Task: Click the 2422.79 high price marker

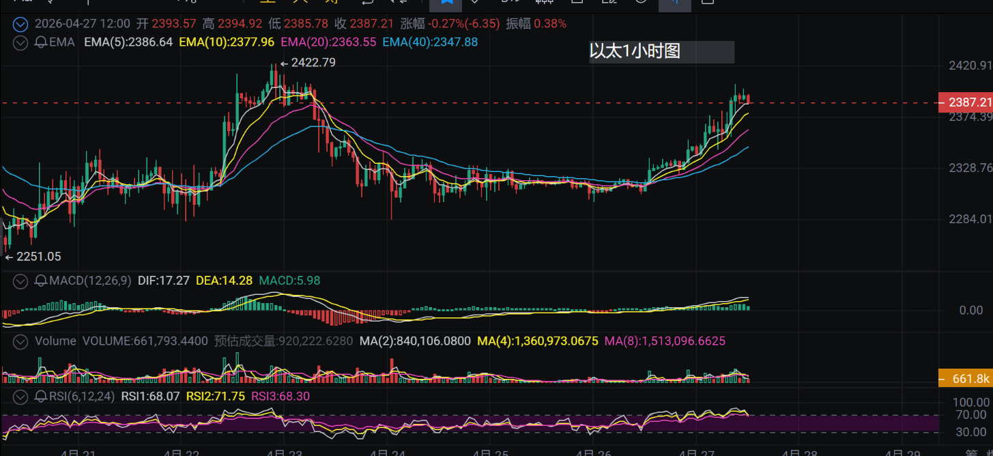Action: (x=311, y=63)
